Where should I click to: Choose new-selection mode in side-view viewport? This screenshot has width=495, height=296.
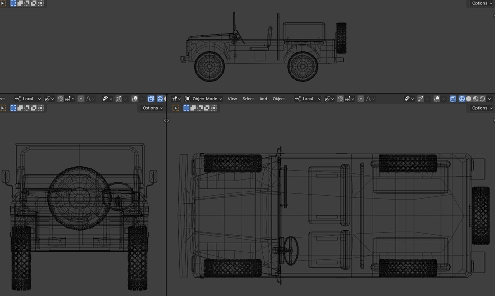coord(13,3)
